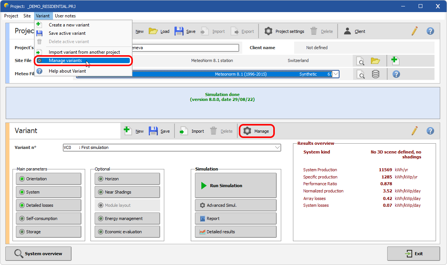447x265 pixels.
Task: Expand the Meteo File dropdown arrow
Action: [x=336, y=74]
